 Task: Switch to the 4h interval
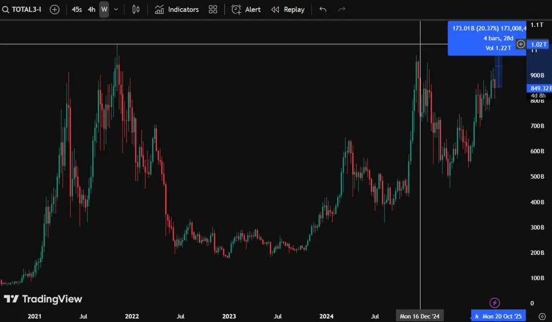[92, 9]
